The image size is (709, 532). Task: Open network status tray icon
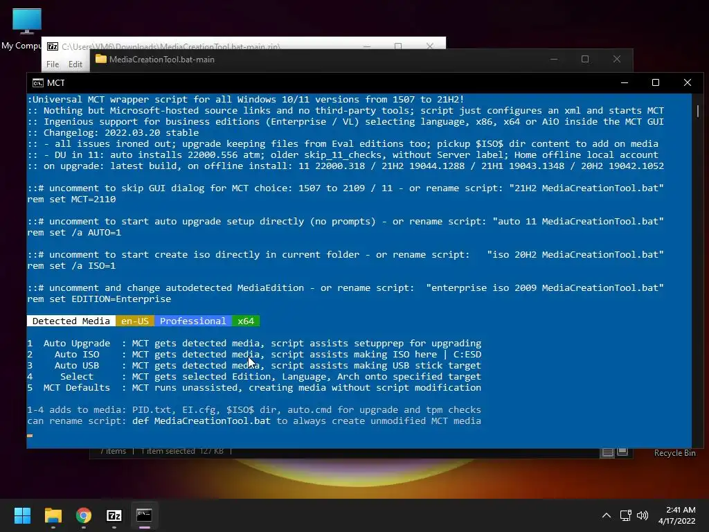coord(625,515)
